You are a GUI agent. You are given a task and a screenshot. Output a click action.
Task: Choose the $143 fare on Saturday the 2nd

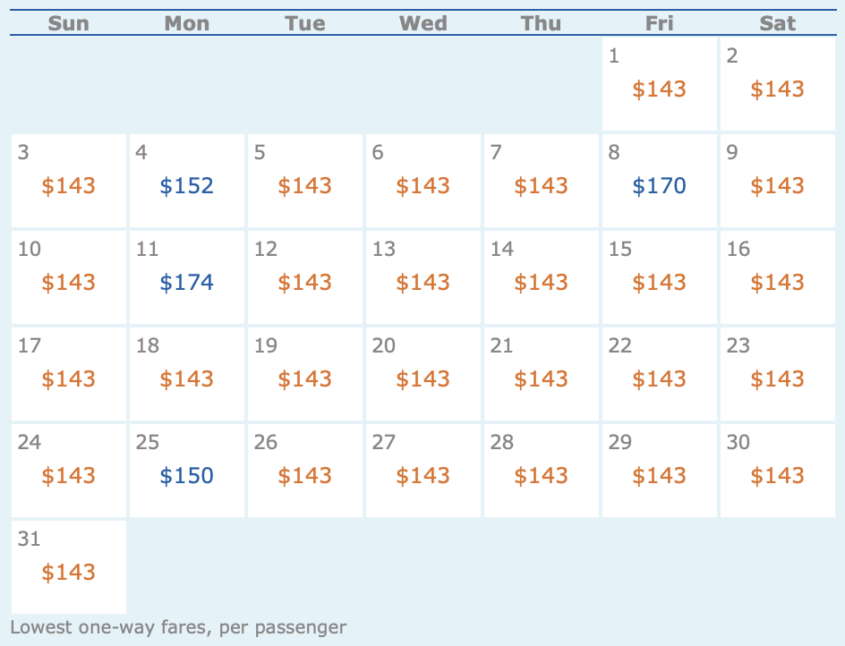tap(777, 89)
